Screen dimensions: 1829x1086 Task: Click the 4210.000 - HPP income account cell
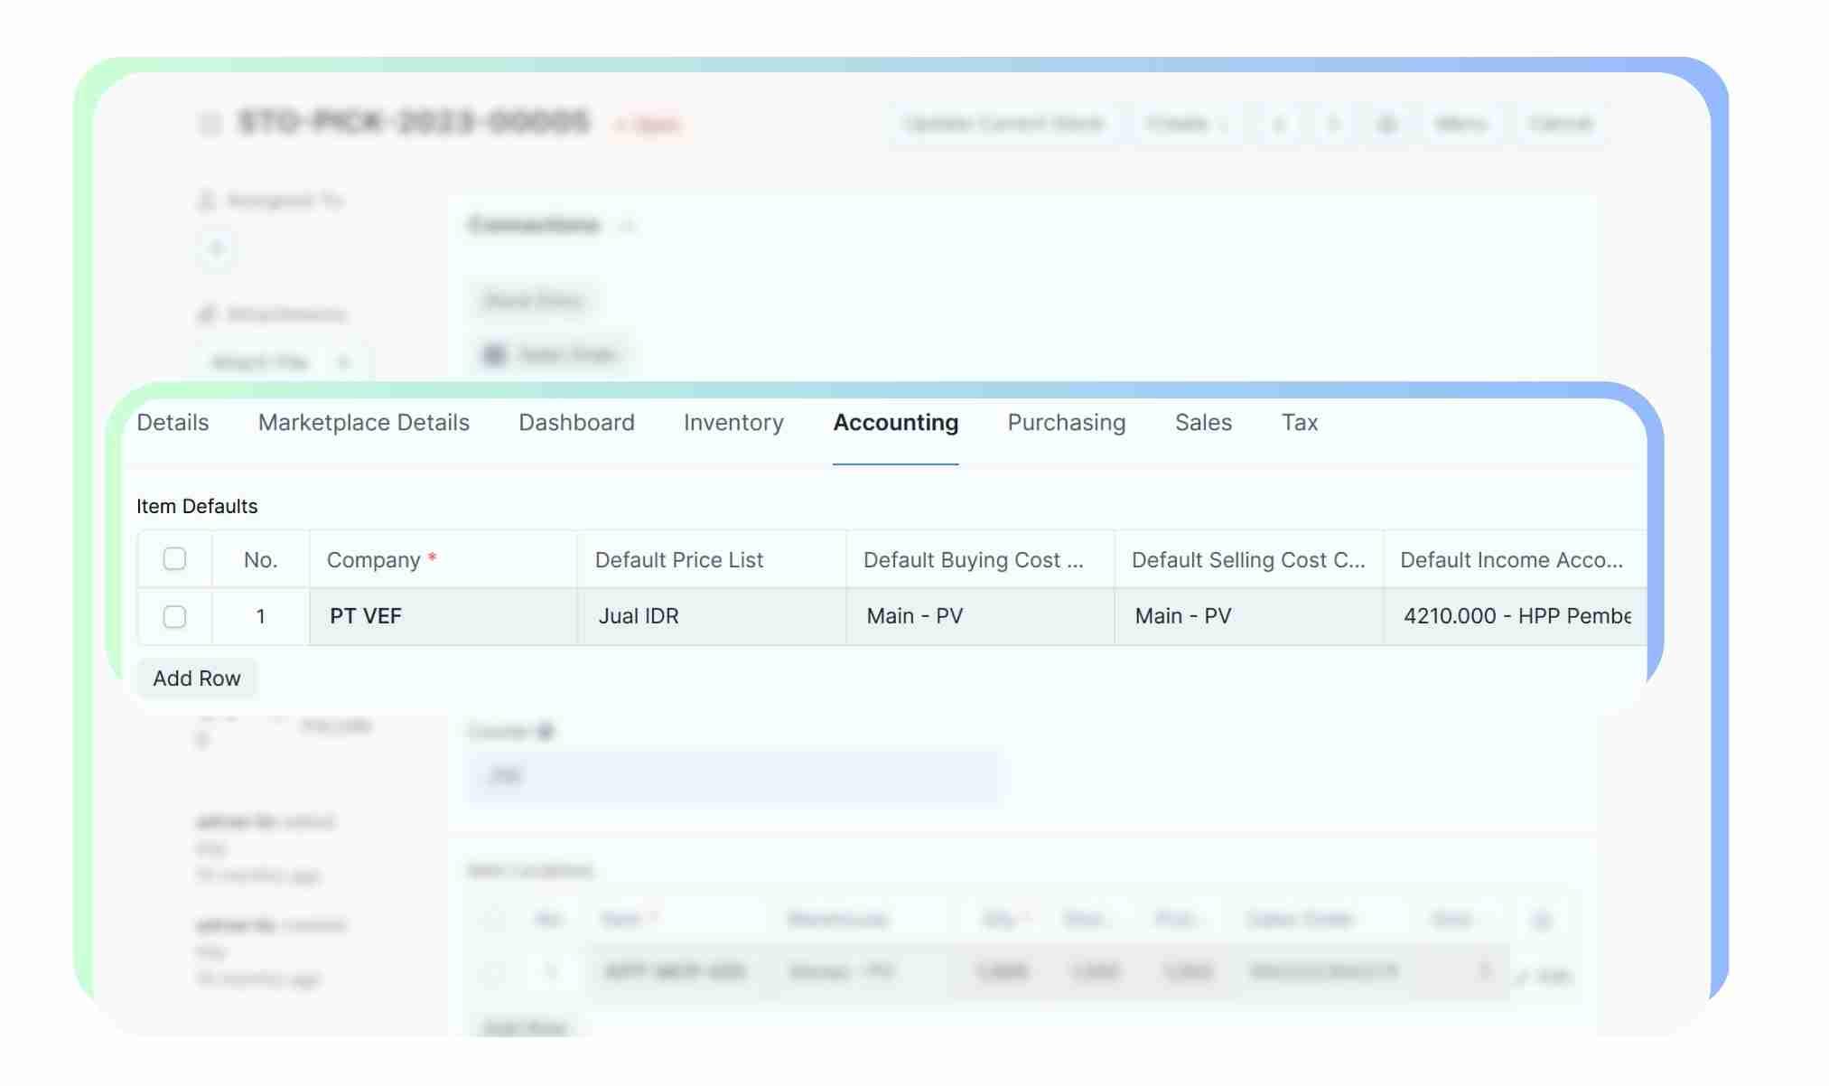(x=1514, y=617)
